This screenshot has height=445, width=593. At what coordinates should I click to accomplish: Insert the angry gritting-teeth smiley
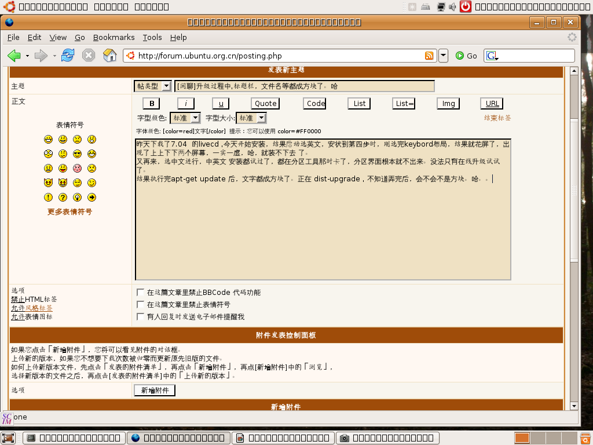coord(49,169)
